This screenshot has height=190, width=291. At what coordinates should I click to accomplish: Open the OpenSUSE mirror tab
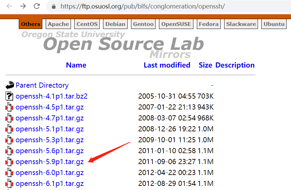point(176,24)
